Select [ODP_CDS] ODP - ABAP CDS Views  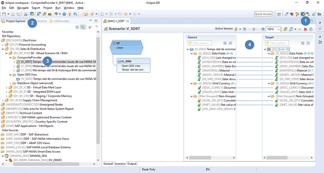(26, 143)
